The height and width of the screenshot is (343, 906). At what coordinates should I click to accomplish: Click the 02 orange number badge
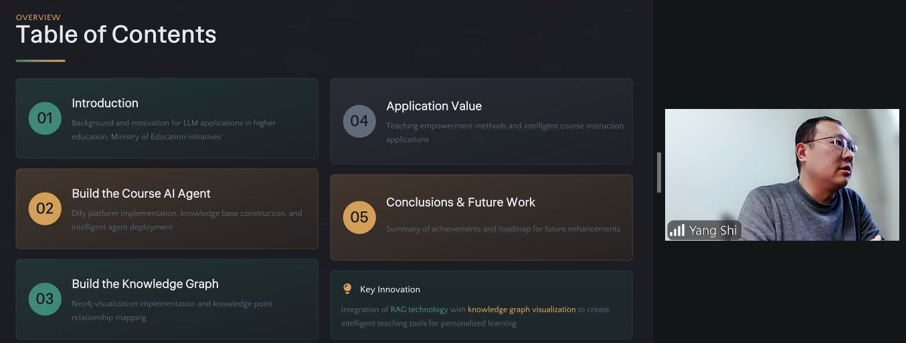45,209
